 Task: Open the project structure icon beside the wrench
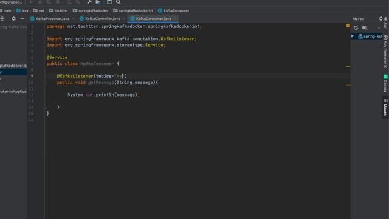pos(98,2)
